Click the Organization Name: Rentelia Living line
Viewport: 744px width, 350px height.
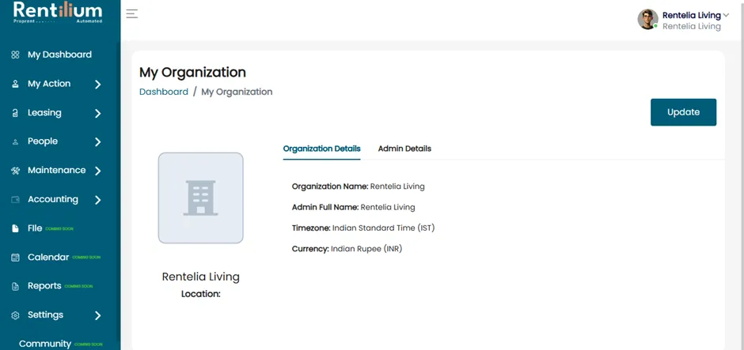click(359, 186)
